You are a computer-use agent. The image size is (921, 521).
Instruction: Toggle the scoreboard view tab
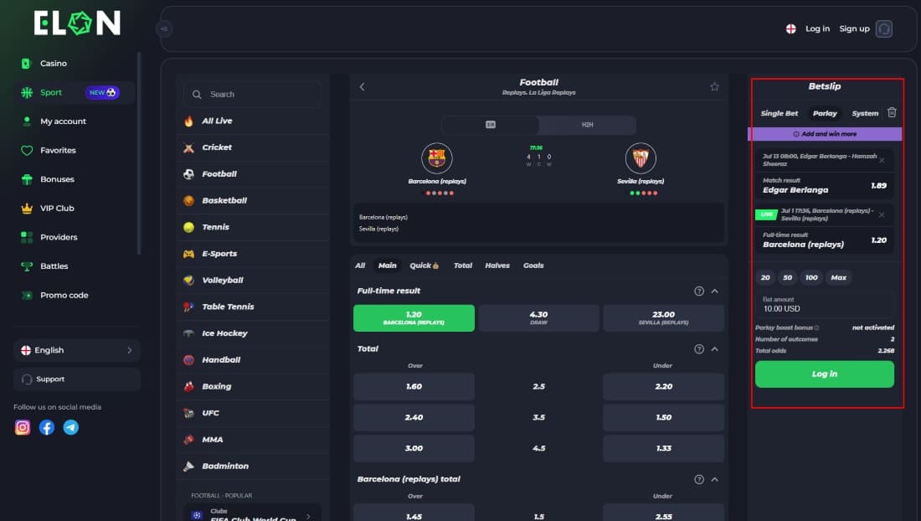[491, 125]
